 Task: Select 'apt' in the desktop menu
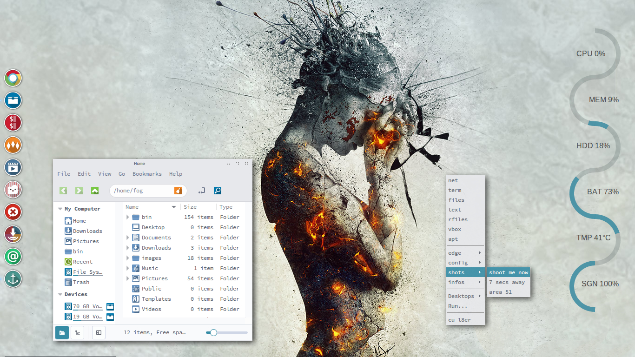465,239
